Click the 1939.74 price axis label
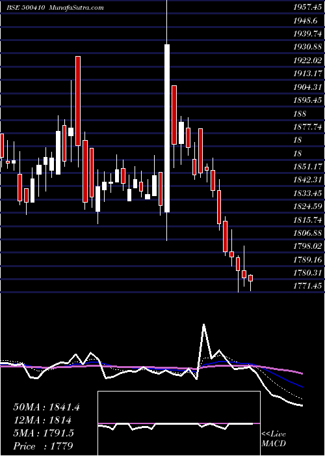 coord(307,34)
